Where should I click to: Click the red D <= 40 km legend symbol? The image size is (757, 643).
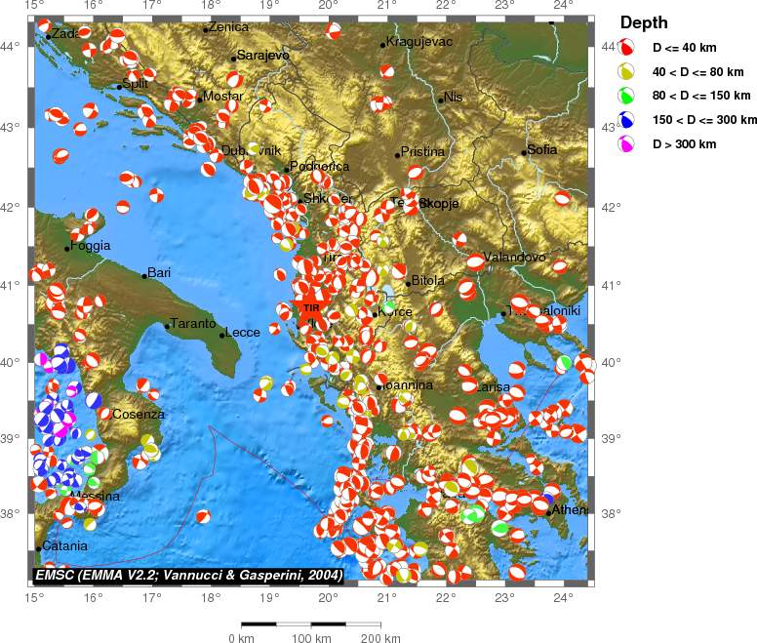[628, 47]
